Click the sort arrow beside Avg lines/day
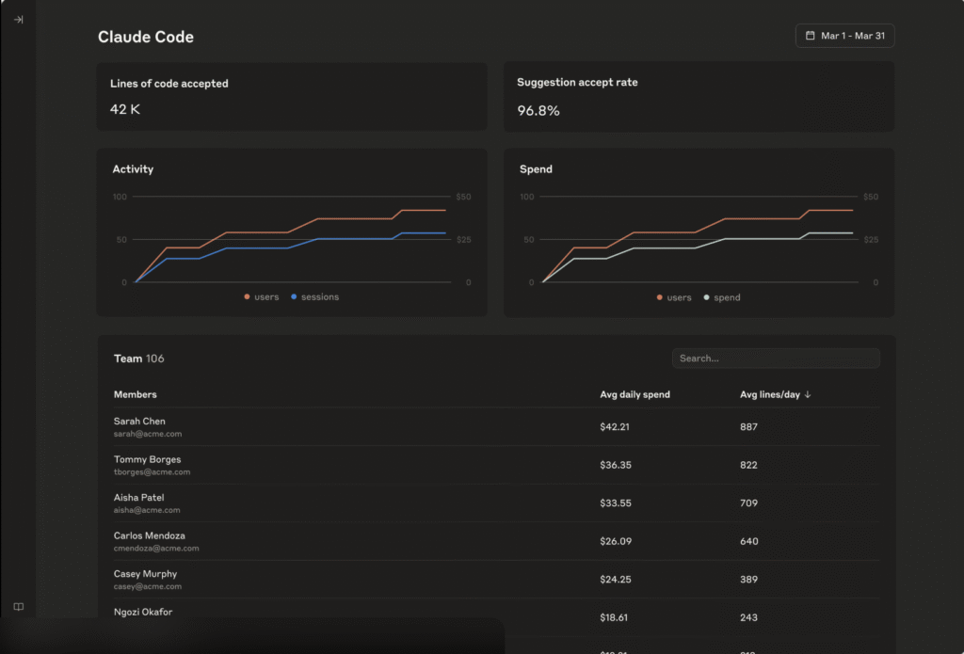 point(808,394)
